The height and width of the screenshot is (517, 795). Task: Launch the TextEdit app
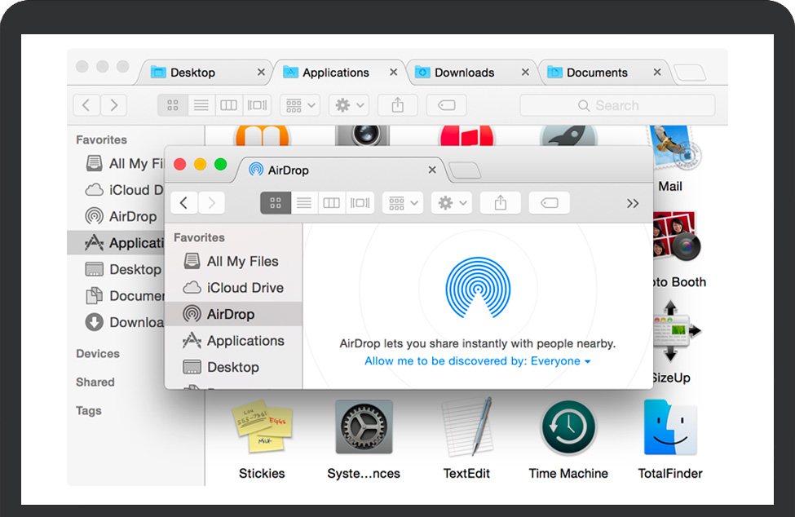click(466, 428)
